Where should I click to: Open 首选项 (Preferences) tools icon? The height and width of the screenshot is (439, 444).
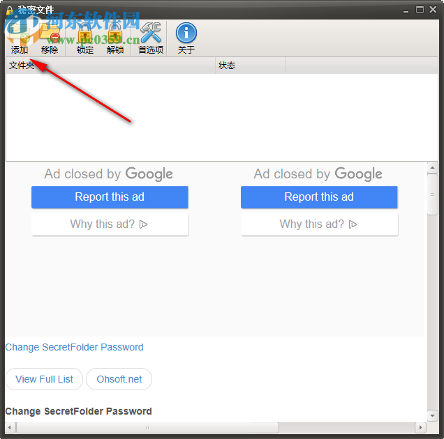[x=151, y=33]
